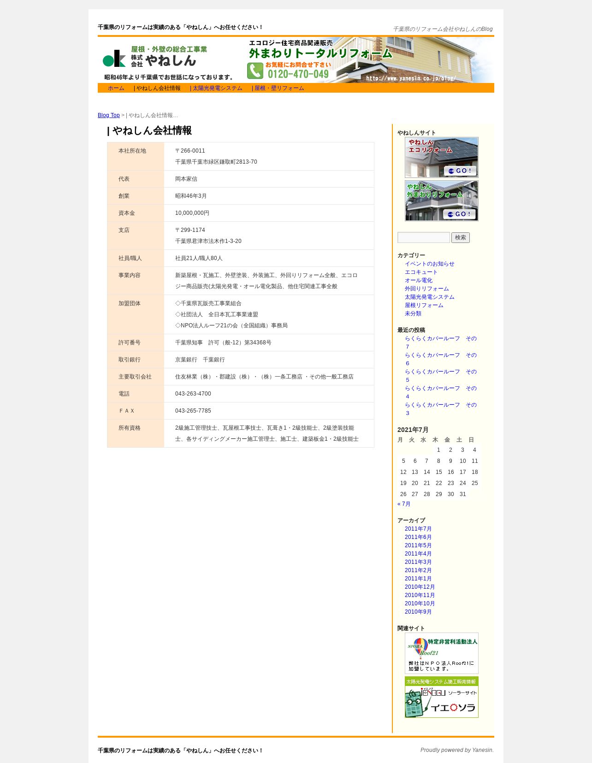Focus the sidebar search input field
The width and height of the screenshot is (592, 763).
[424, 237]
